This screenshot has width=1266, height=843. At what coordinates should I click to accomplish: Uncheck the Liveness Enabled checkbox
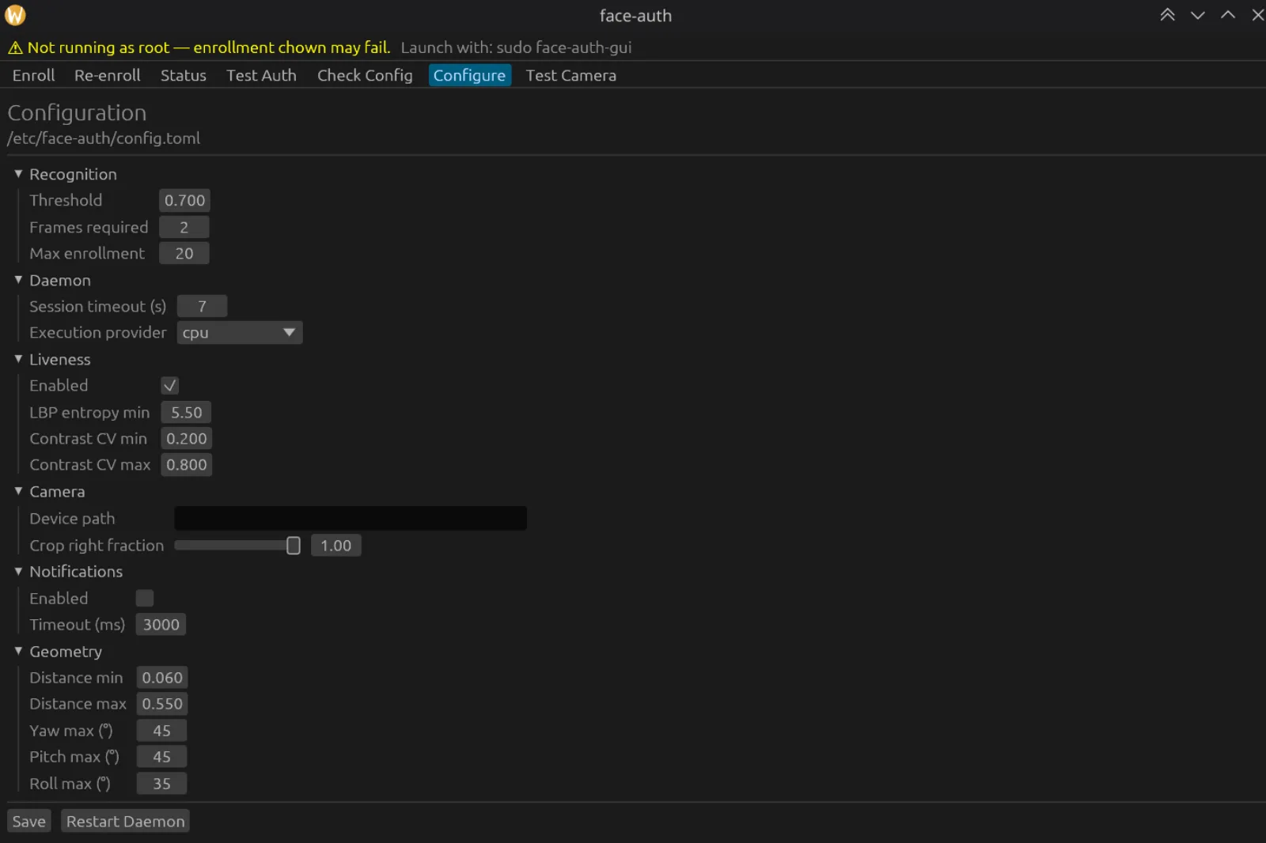click(169, 385)
